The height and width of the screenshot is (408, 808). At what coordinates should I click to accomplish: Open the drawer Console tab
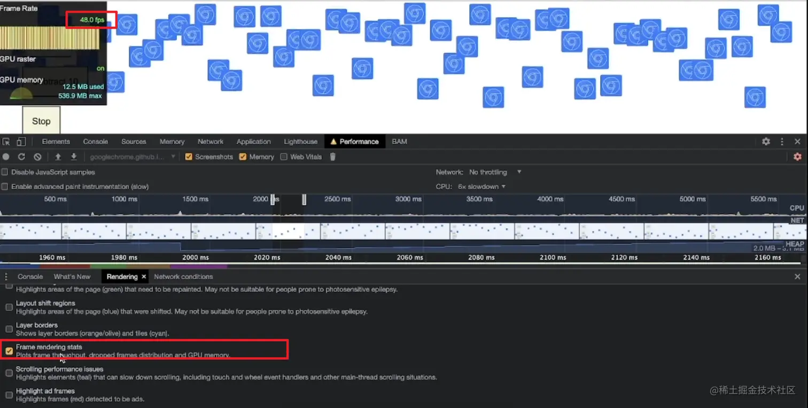[30, 276]
